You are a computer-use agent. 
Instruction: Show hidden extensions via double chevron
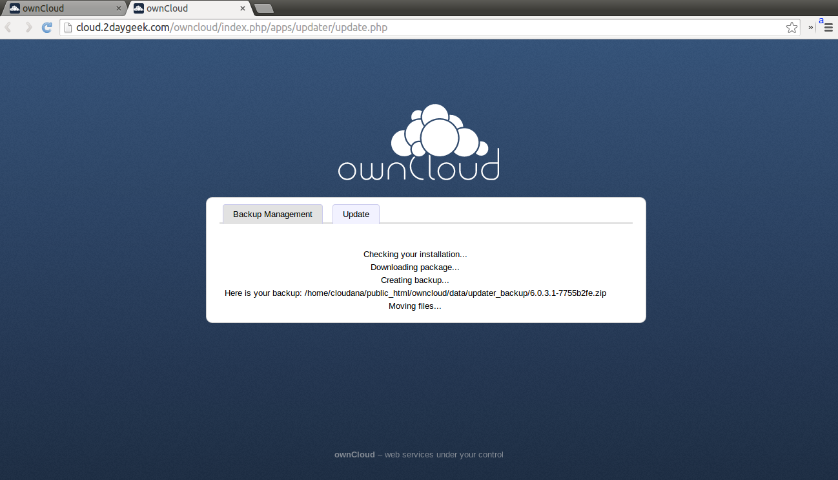(x=810, y=27)
